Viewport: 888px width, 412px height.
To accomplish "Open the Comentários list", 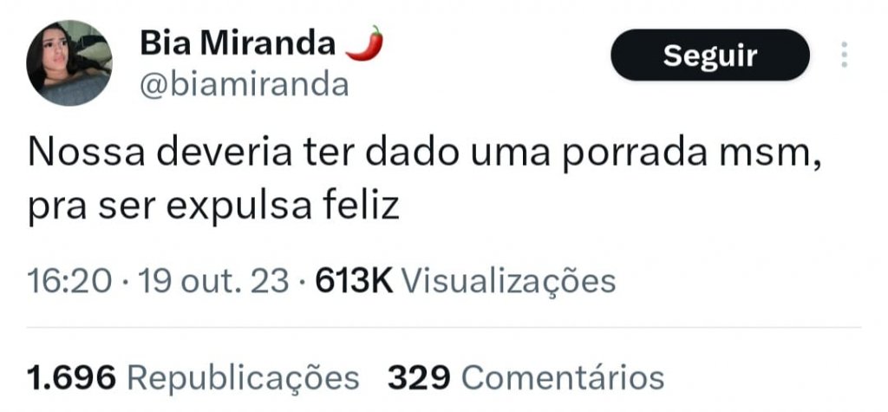I will [x=562, y=378].
